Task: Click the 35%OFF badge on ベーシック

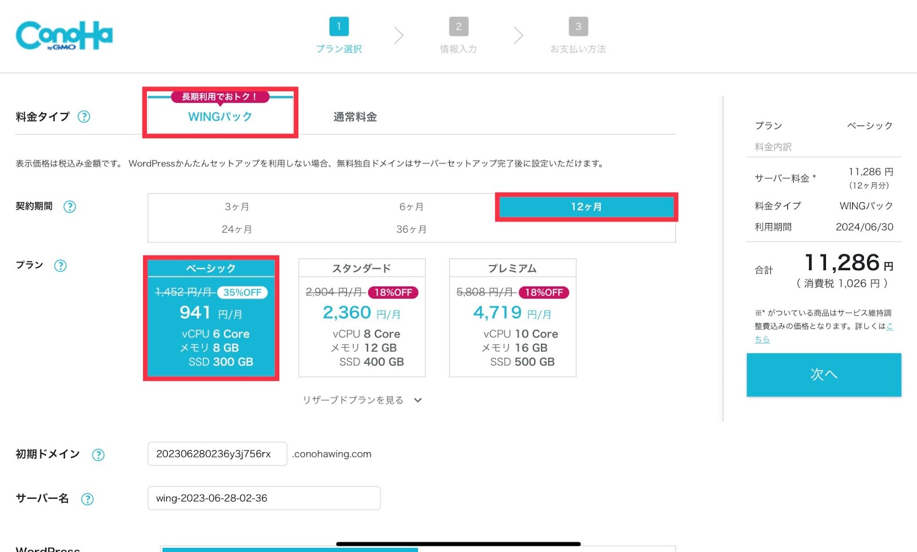Action: point(242,292)
